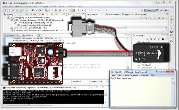Open dropdown next to Next Annotation icon
179x110 pixels.
[x=83, y=11]
